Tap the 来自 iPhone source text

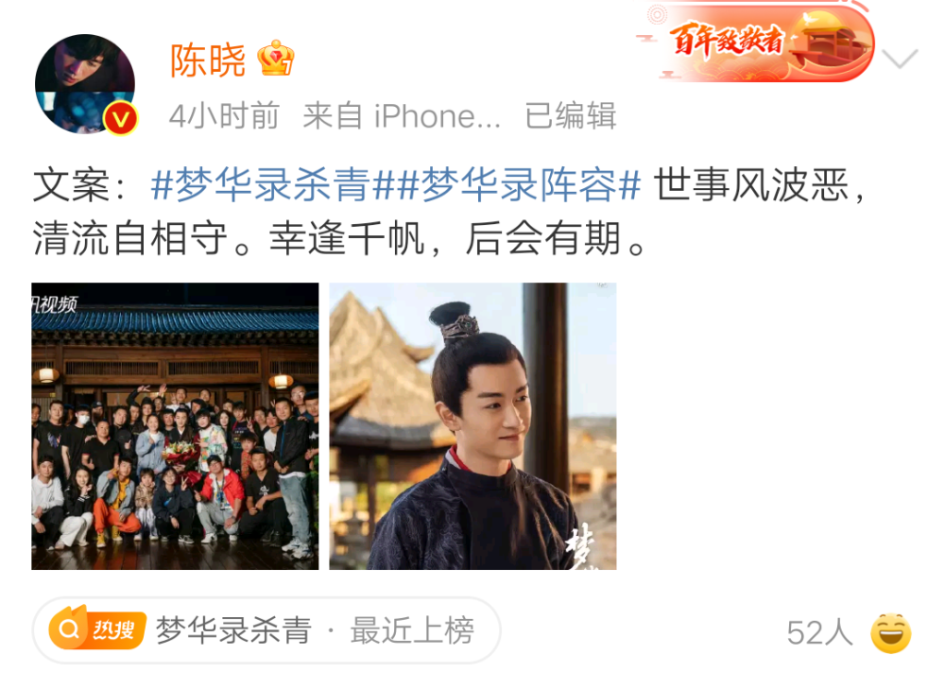tap(402, 115)
